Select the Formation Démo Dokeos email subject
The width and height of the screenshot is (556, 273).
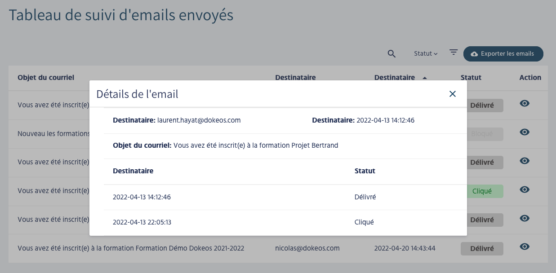tap(131, 248)
